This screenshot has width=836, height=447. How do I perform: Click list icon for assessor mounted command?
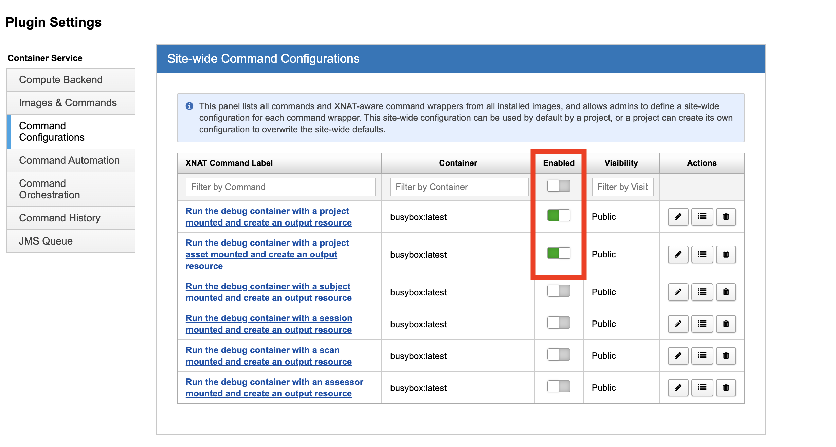point(702,388)
